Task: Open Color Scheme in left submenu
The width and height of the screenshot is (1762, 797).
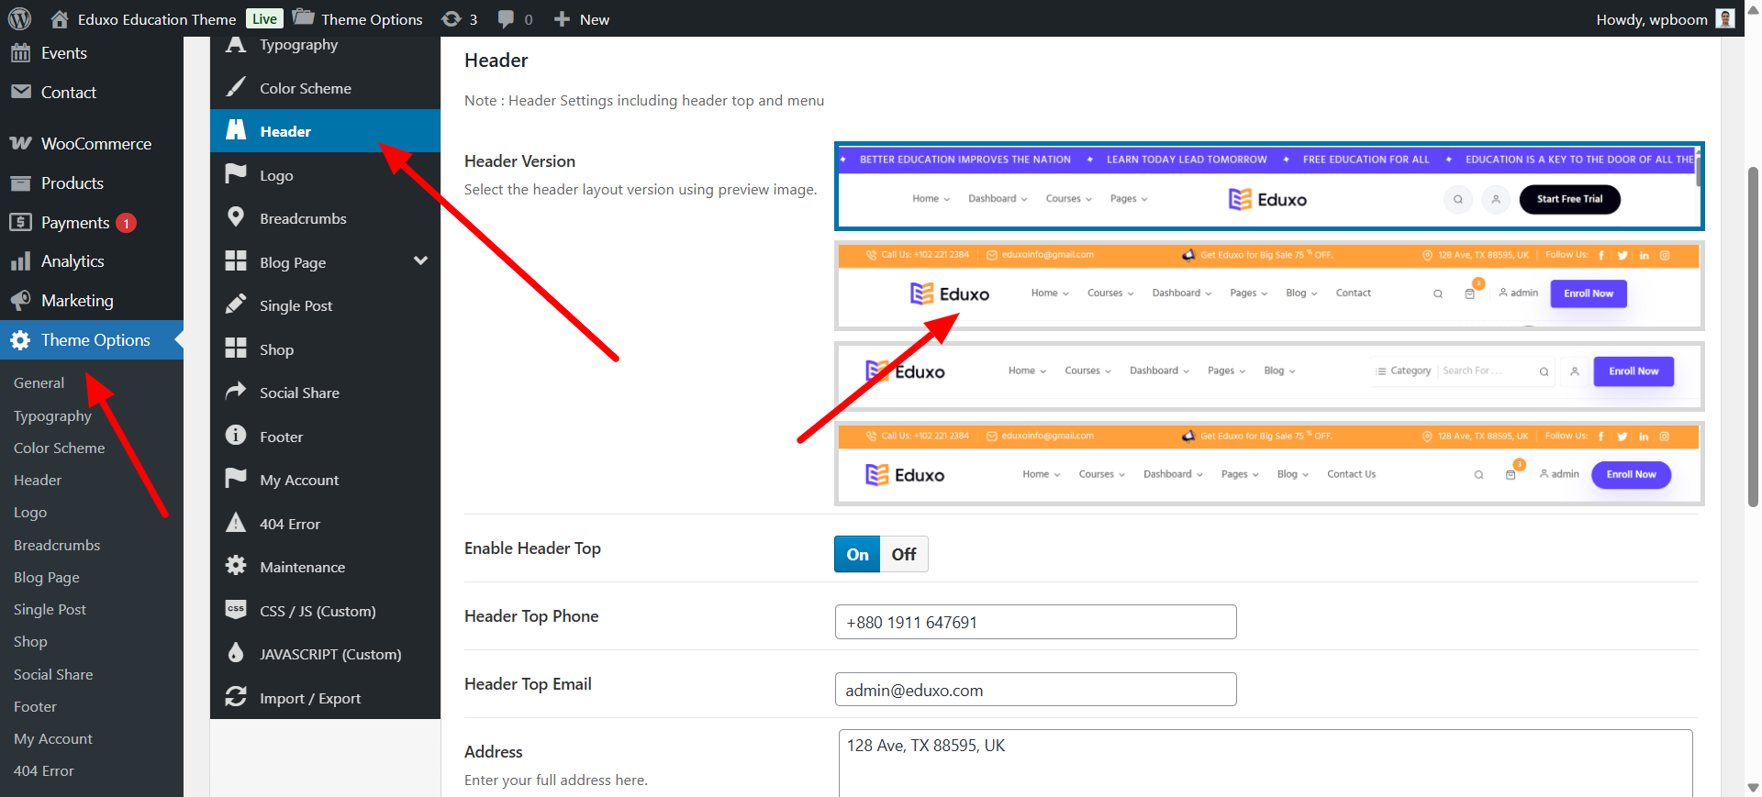Action: pos(60,448)
